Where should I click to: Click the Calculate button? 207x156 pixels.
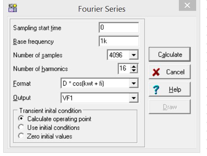point(170,54)
